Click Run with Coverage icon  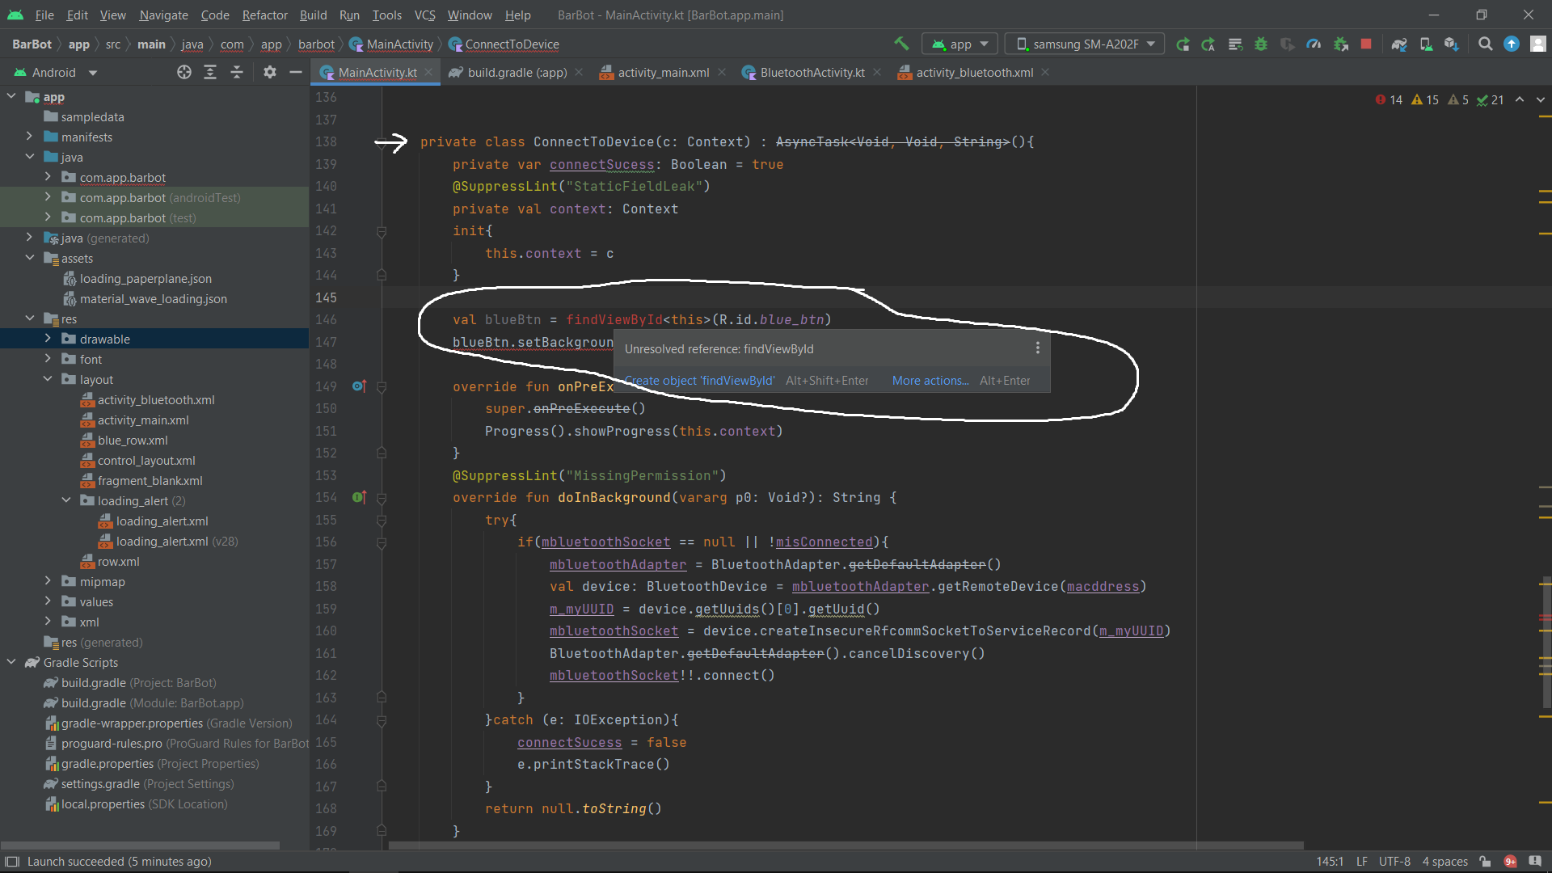click(x=1288, y=44)
